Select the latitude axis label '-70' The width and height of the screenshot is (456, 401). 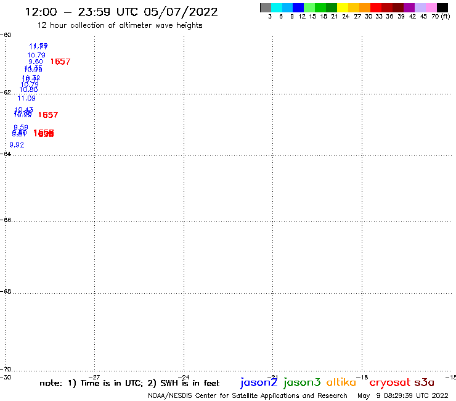6,370
